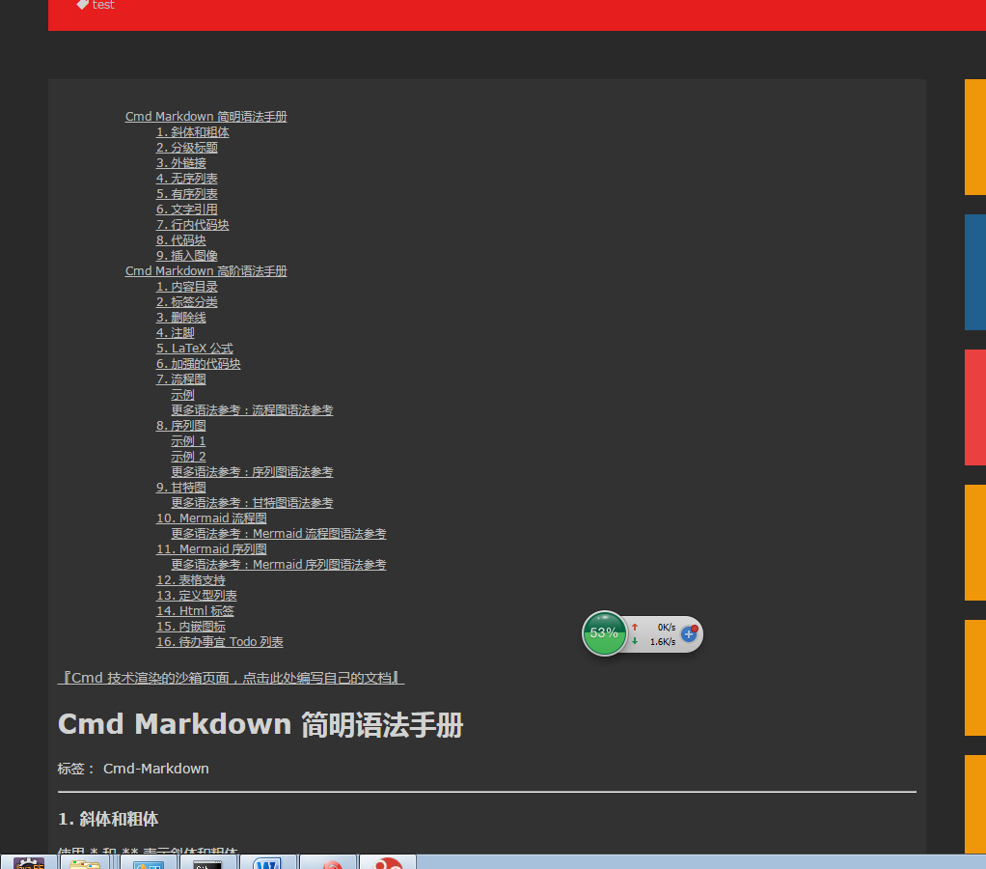The image size is (986, 869).
Task: Open the 16. 待办事宜 Todo 列表 link
Action: pos(219,641)
